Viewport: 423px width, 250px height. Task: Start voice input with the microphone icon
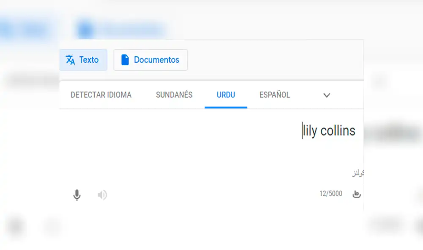[77, 195]
